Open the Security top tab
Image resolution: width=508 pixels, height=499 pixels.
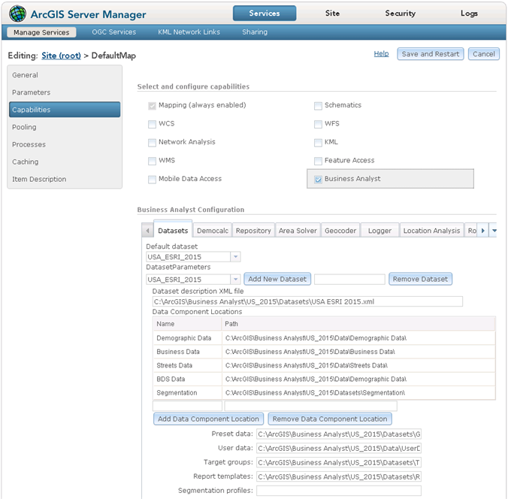click(x=400, y=14)
